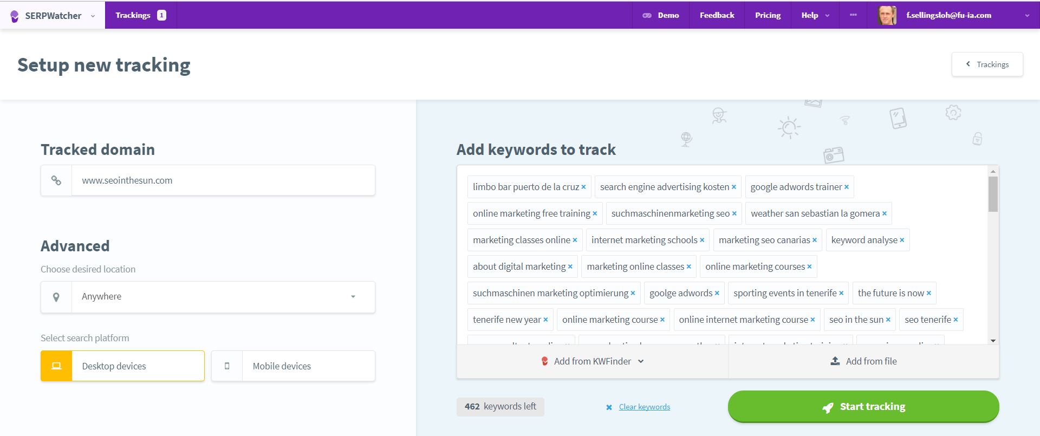Delete the 'seo tenerife' keyword tag
This screenshot has height=436, width=1040.
[955, 320]
